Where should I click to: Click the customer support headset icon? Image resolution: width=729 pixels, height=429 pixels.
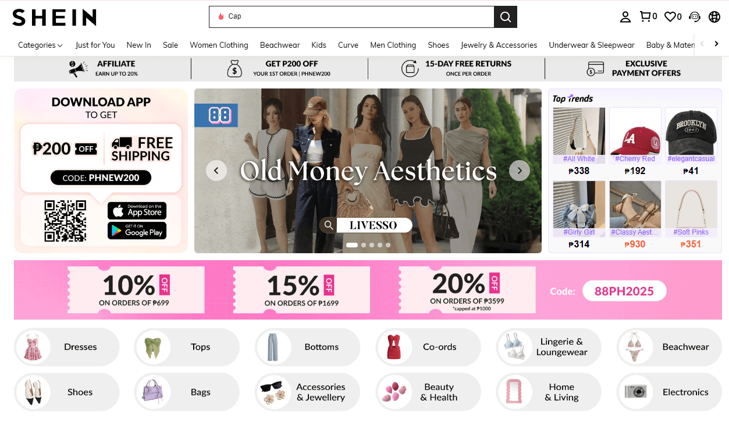point(694,17)
